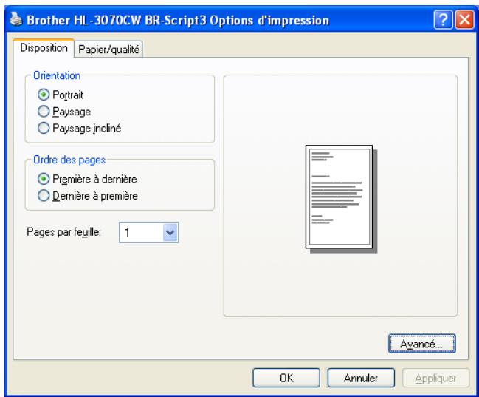This screenshot has height=397, width=479.
Task: Click the Annuler button
Action: pos(361,378)
